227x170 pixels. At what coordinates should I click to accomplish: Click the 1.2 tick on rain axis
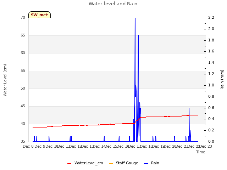click(211, 74)
